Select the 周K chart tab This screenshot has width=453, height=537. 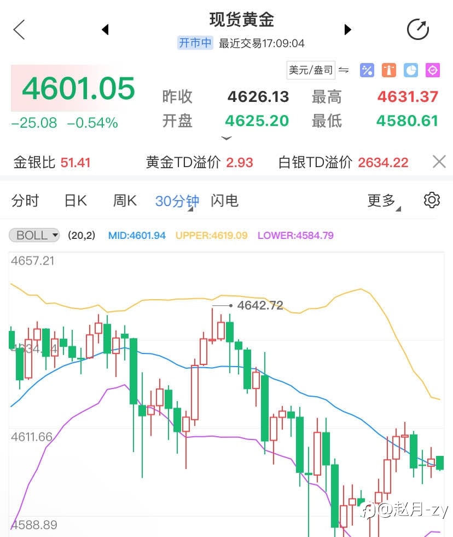[x=125, y=201]
